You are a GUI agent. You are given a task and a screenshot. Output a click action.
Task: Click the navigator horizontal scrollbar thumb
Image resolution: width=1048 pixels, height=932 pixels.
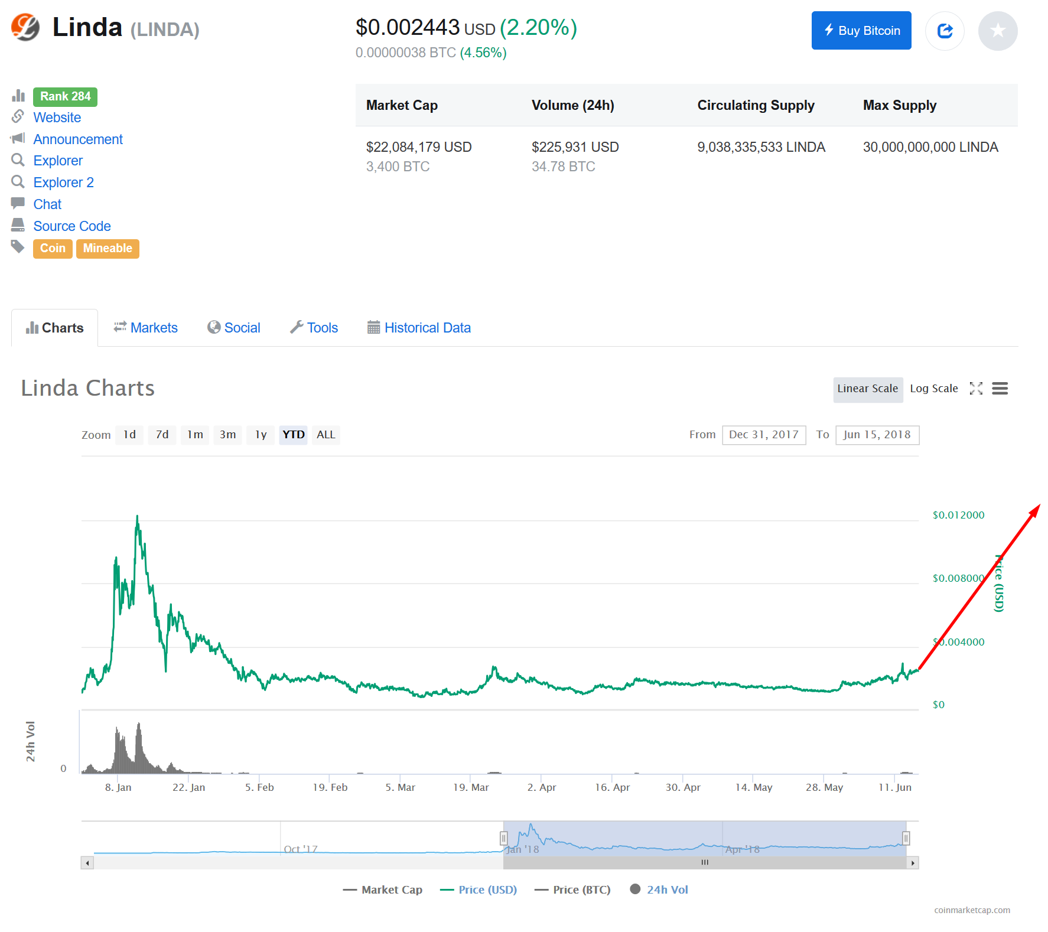click(x=705, y=863)
